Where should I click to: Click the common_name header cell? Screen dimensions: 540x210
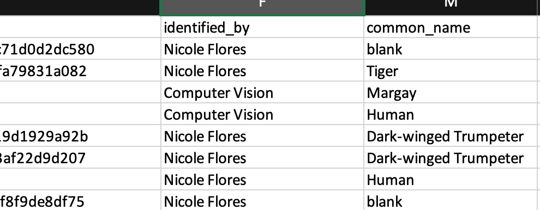(x=451, y=27)
